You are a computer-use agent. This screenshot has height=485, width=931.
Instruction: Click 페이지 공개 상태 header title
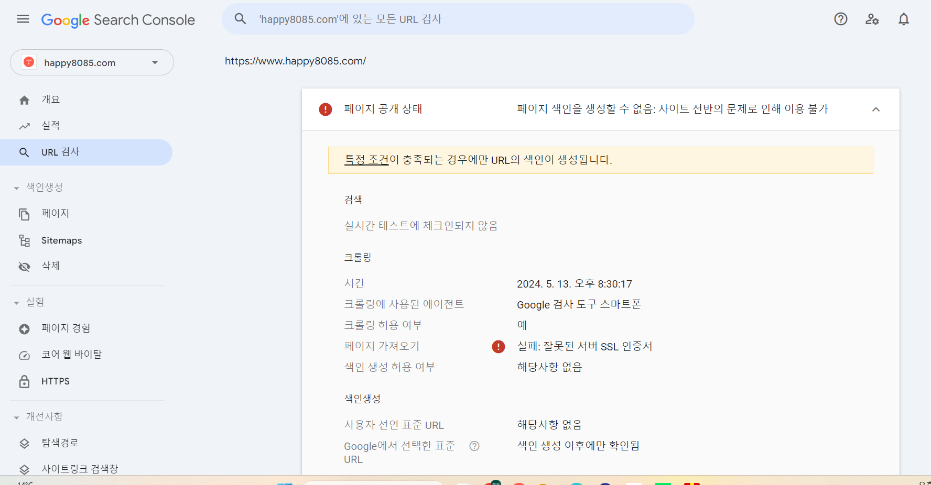tap(383, 109)
